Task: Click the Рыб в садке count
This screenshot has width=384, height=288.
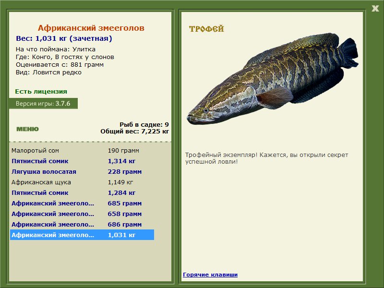Action: coord(144,124)
